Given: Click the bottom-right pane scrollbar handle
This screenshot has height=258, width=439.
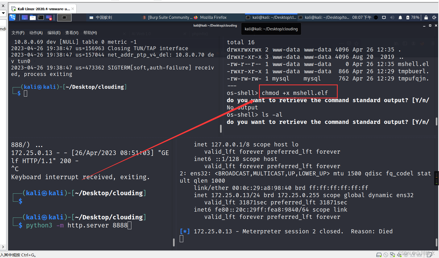Looking at the screenshot, I should [x=437, y=242].
